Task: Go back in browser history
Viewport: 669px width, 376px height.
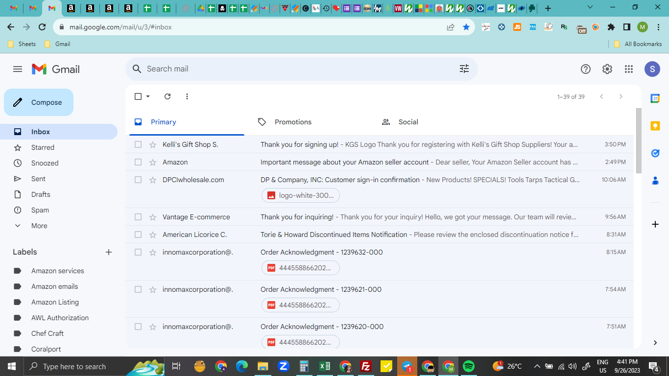Action: pos(11,27)
